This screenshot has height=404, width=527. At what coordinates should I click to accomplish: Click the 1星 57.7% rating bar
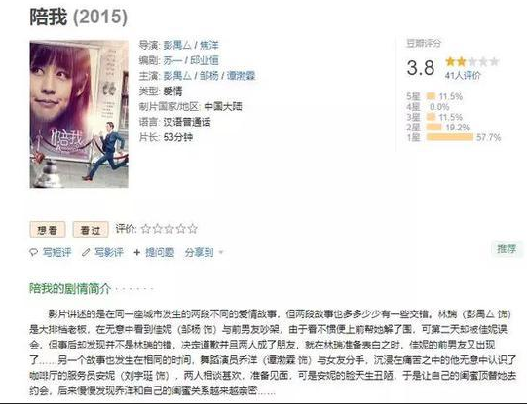(450, 137)
